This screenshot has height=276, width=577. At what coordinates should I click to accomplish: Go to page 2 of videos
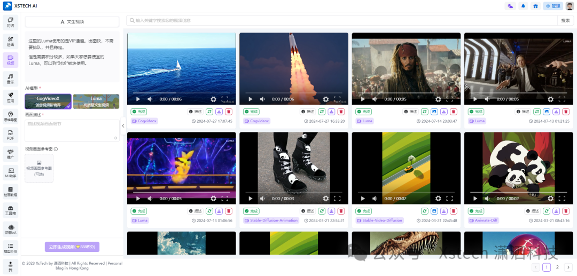coord(557,267)
